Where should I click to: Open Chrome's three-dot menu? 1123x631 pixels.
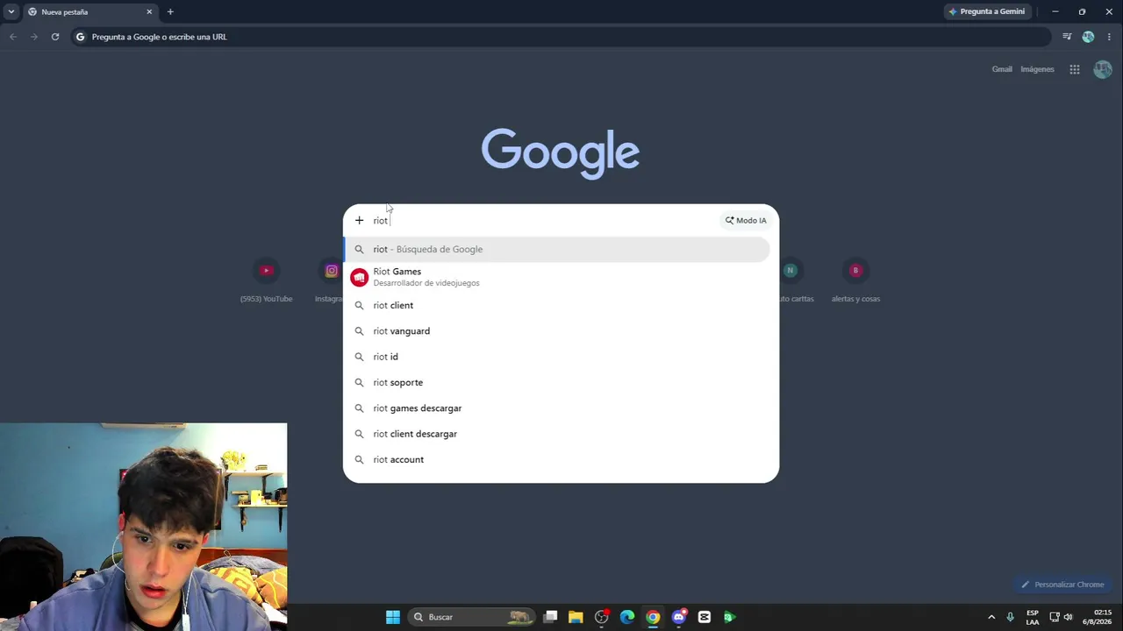click(1109, 37)
